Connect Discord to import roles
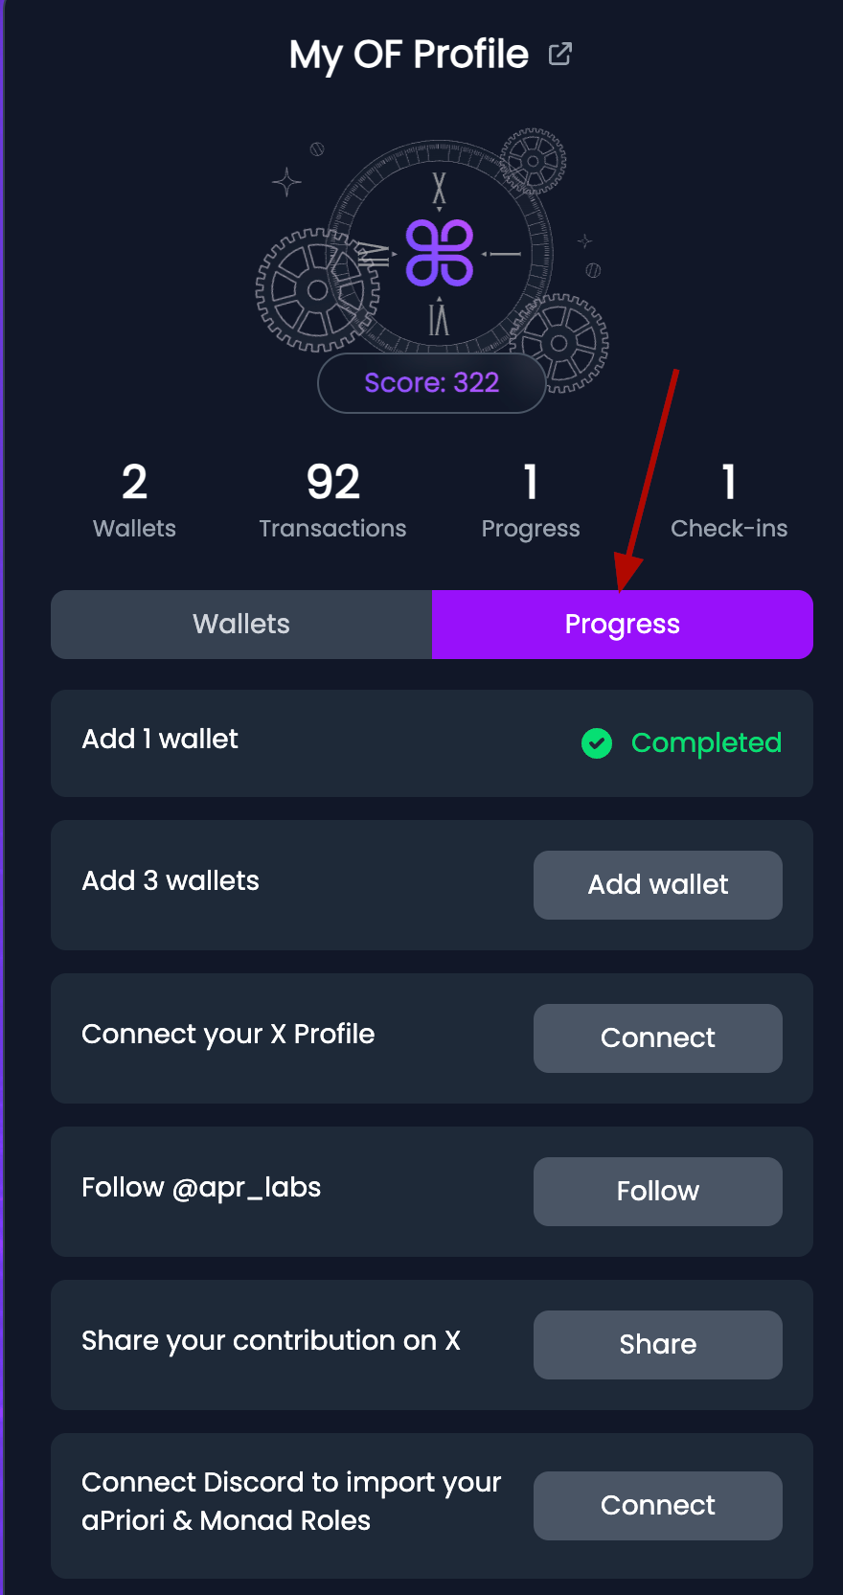Image resolution: width=843 pixels, height=1595 pixels. 657,1505
